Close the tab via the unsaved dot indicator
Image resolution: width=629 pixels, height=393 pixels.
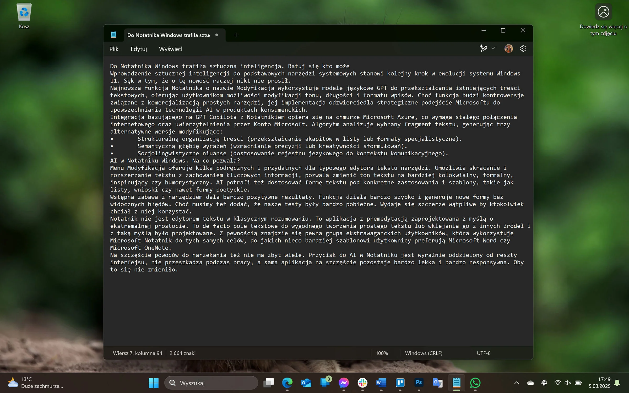coord(217,35)
